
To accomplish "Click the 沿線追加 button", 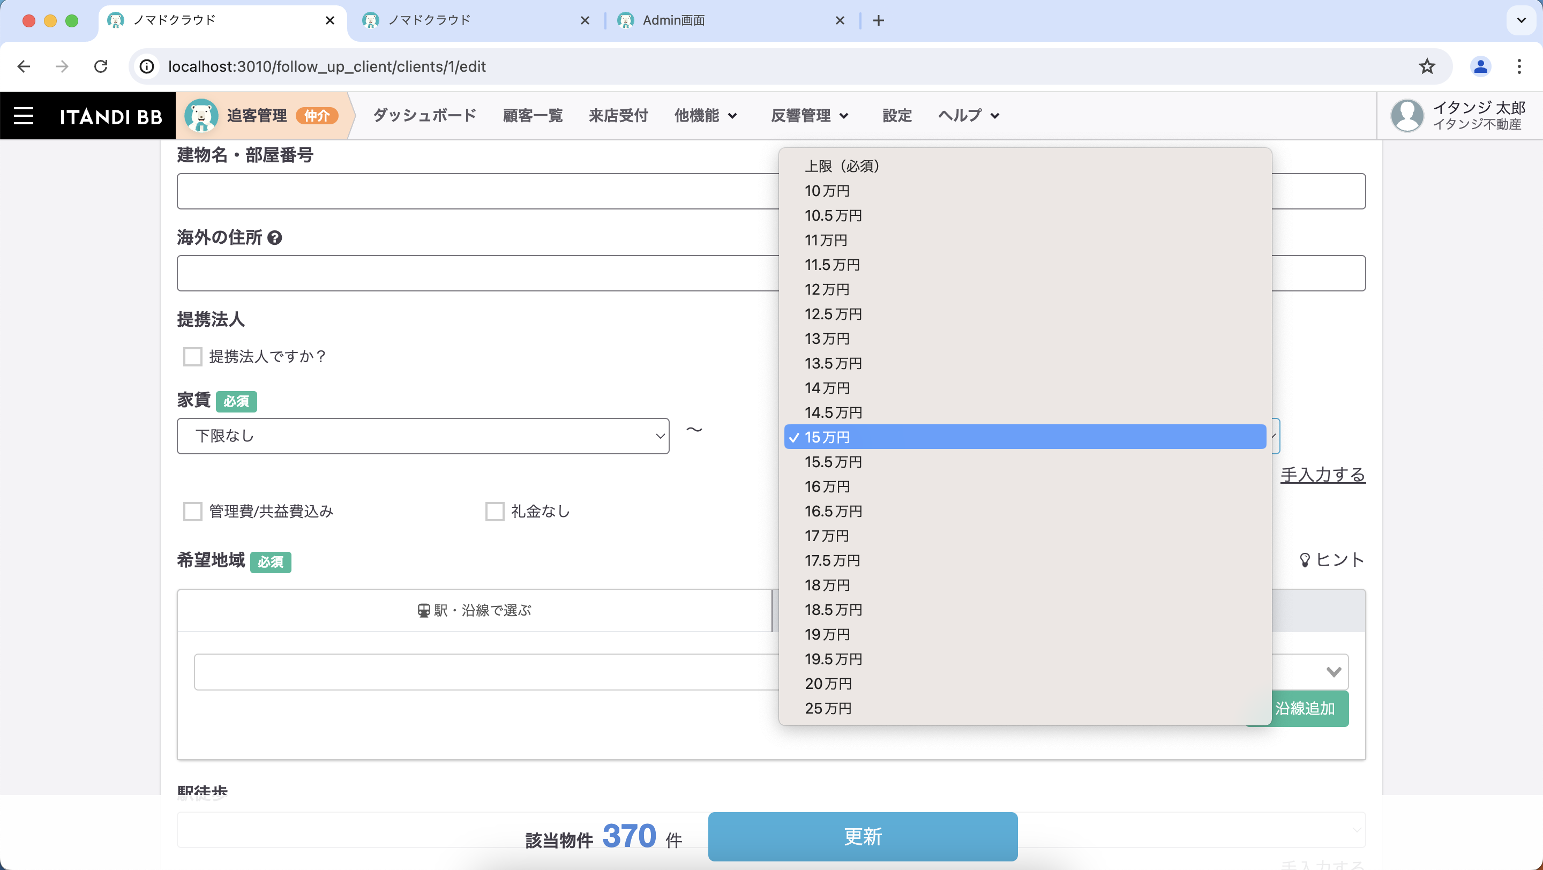I will coord(1305,708).
